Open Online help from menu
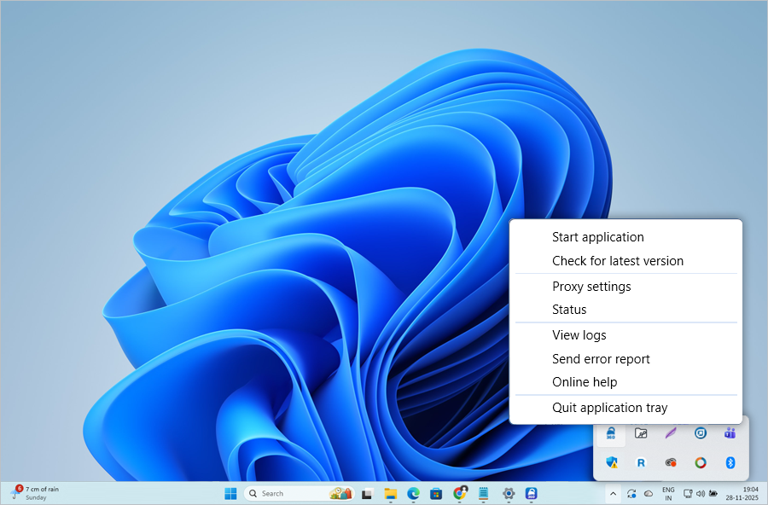The image size is (768, 505). pos(585,382)
